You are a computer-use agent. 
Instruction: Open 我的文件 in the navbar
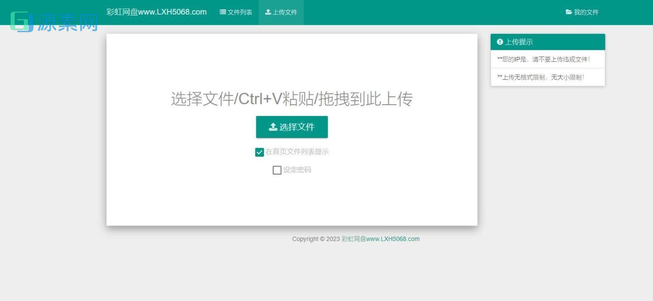coord(582,12)
